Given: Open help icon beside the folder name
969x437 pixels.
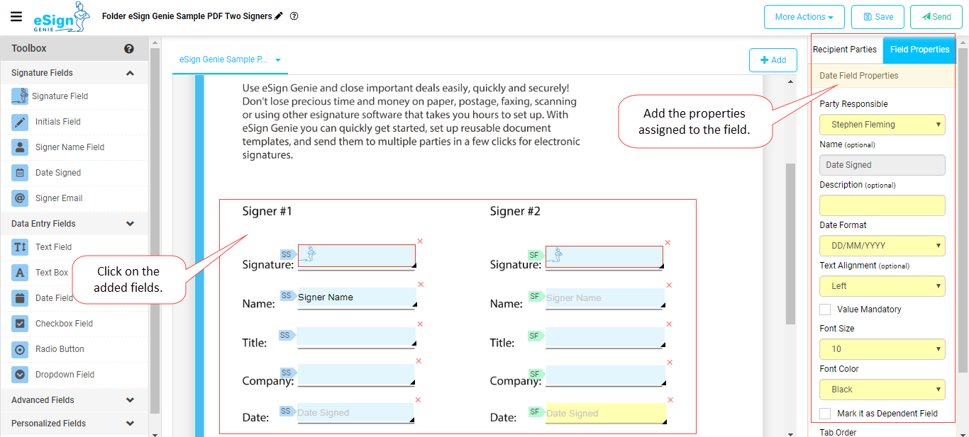Looking at the screenshot, I should click(294, 16).
